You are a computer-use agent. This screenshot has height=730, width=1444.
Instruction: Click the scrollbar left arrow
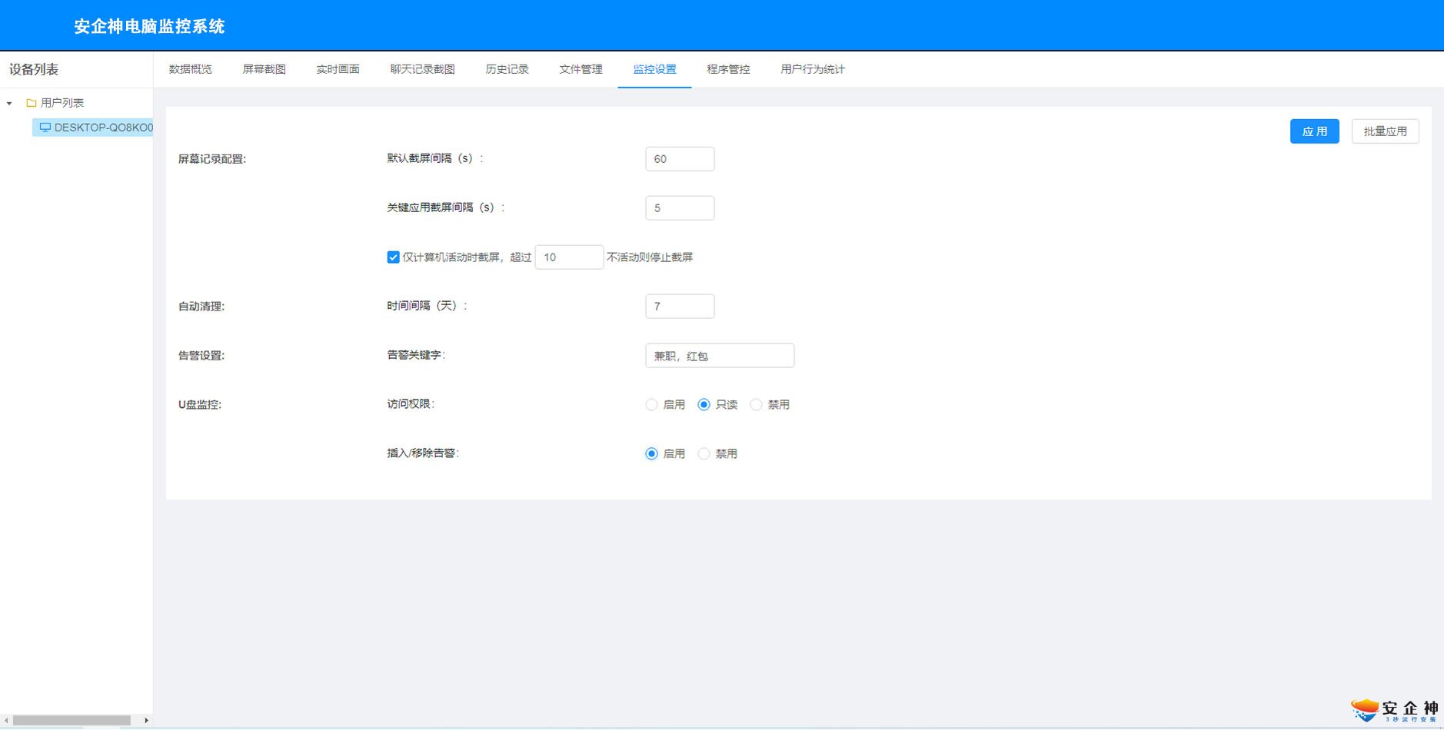(5, 721)
